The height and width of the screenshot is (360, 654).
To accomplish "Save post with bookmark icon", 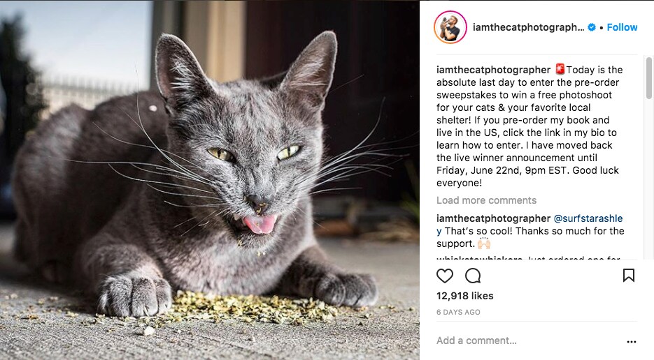I will point(629,275).
